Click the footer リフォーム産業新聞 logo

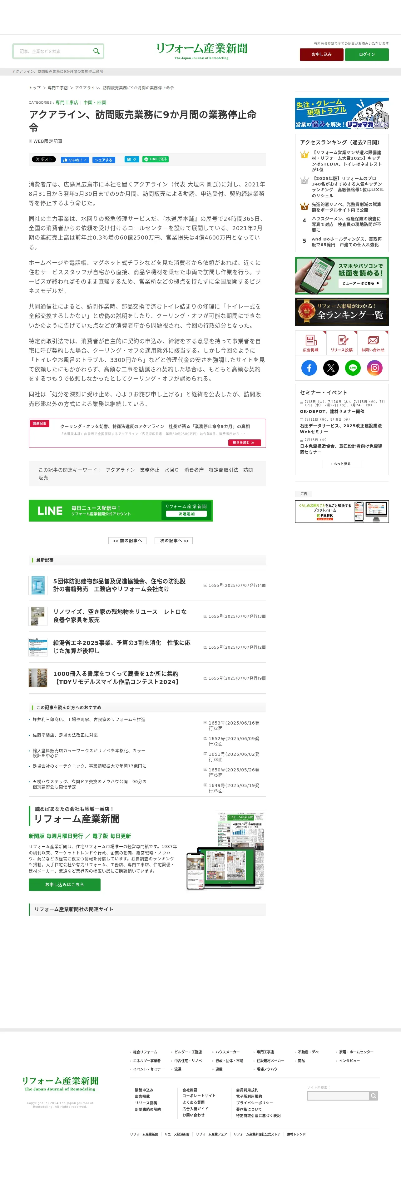[x=60, y=1083]
